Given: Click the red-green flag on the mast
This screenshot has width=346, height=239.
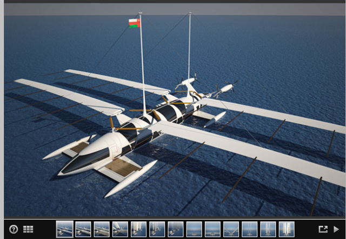Looking at the screenshot, I should pos(134,23).
